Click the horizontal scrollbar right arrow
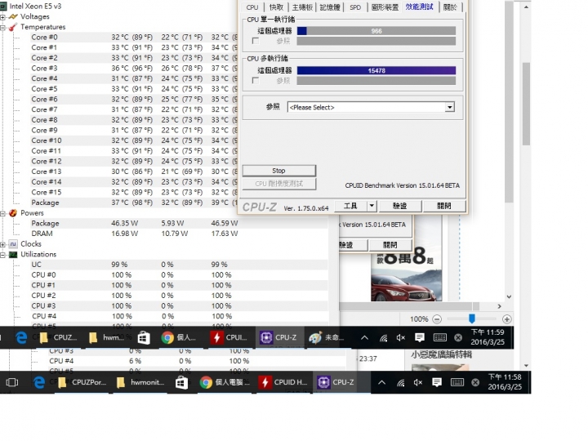This screenshot has height=441, width=588. click(x=500, y=306)
